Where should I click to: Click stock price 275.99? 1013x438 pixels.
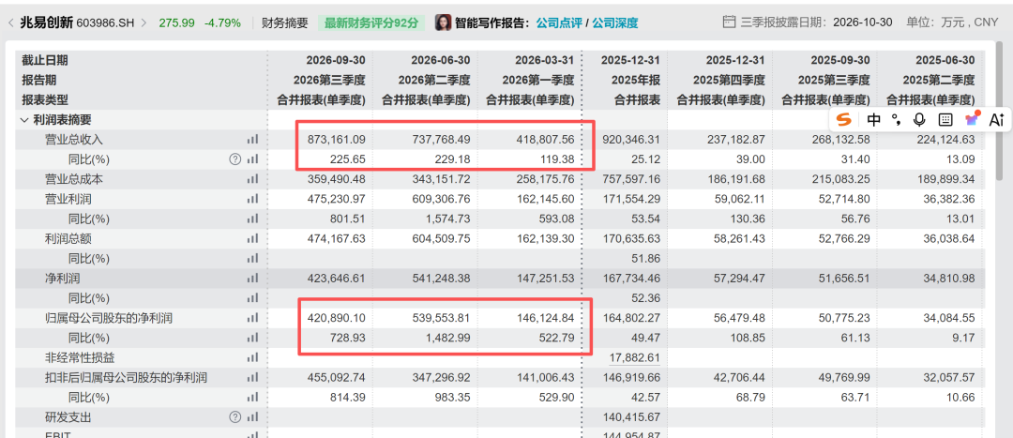coord(177,23)
